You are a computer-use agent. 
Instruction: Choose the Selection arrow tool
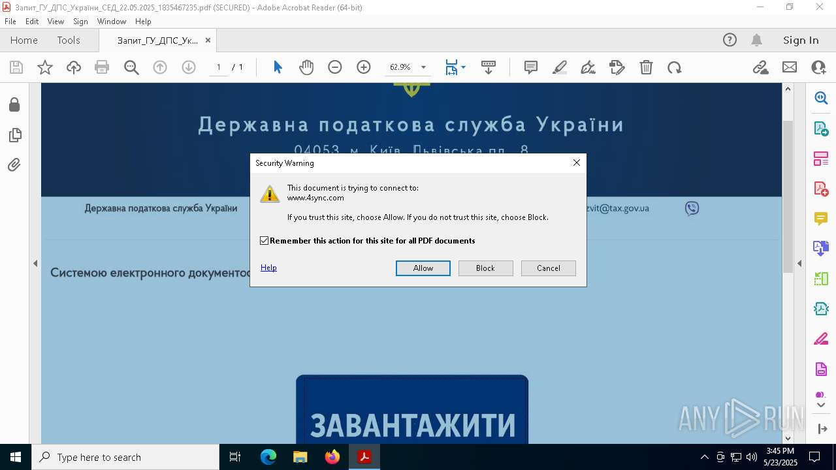pyautogui.click(x=278, y=67)
